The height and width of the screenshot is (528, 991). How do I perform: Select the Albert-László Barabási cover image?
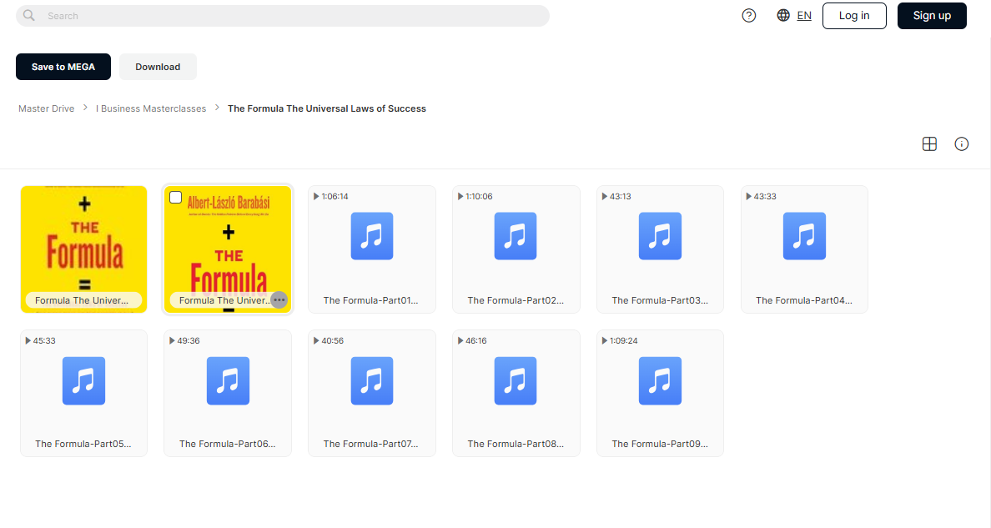[x=228, y=249]
